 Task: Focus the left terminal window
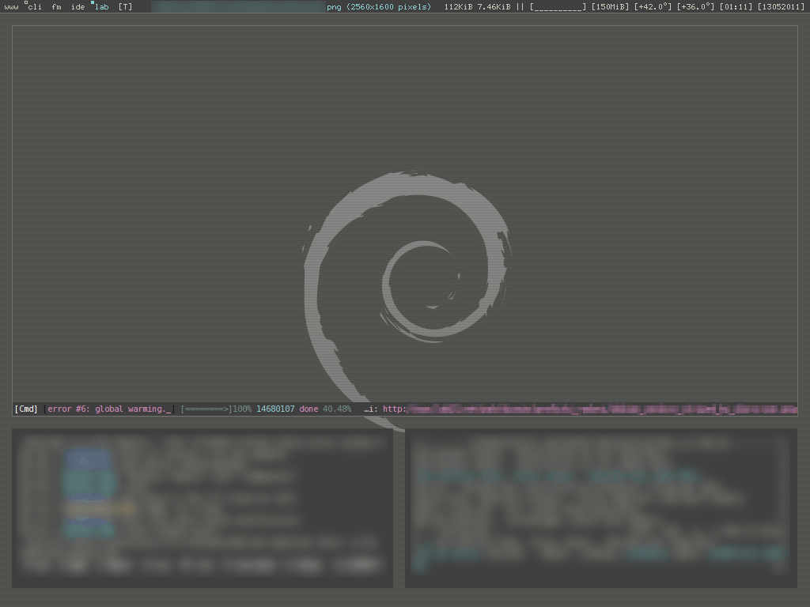(x=202, y=507)
